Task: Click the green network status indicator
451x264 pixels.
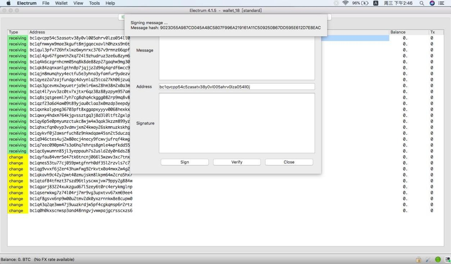Action: click(x=438, y=259)
